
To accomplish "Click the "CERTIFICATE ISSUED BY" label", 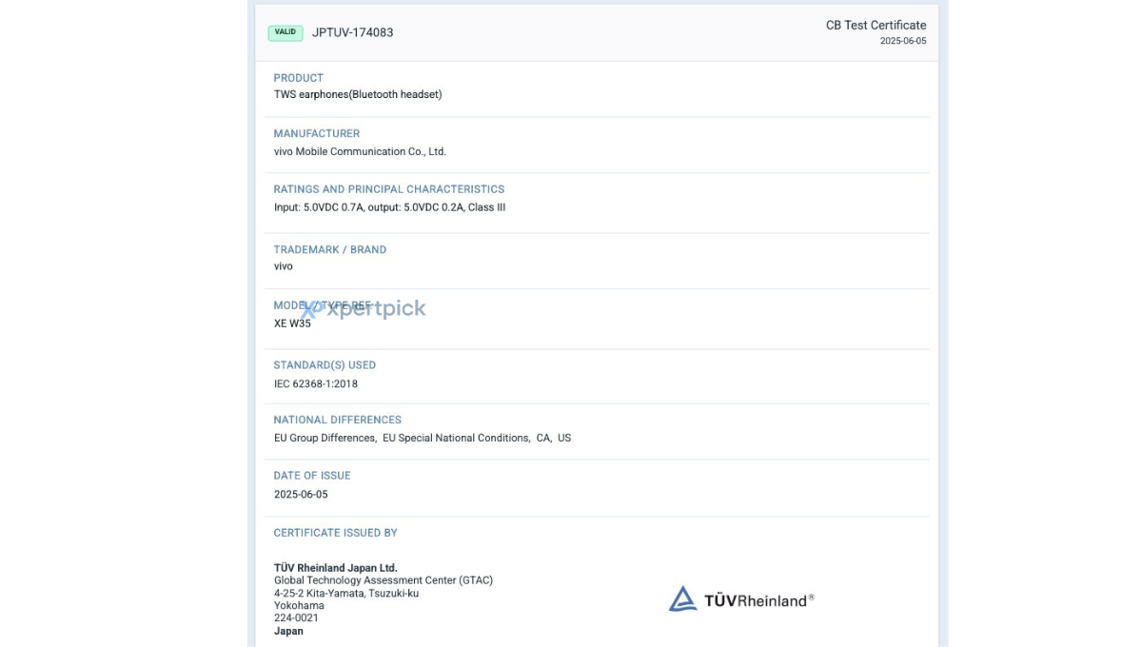I will point(336,533).
